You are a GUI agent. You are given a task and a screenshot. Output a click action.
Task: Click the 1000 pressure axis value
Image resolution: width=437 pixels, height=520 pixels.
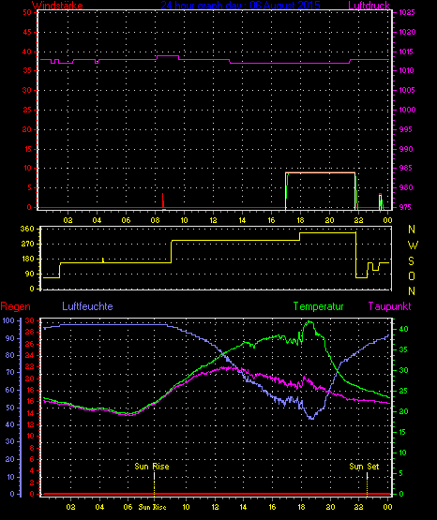tap(407, 110)
